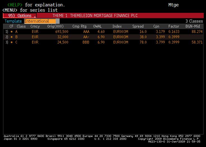The image size is (206, 147).
Task: Click the 3.179 coupon value
Action: click(160, 32)
